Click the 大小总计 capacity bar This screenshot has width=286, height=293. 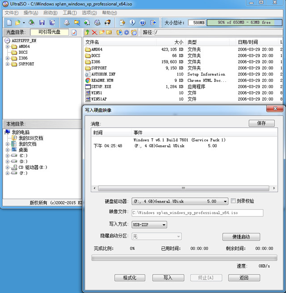click(x=244, y=22)
